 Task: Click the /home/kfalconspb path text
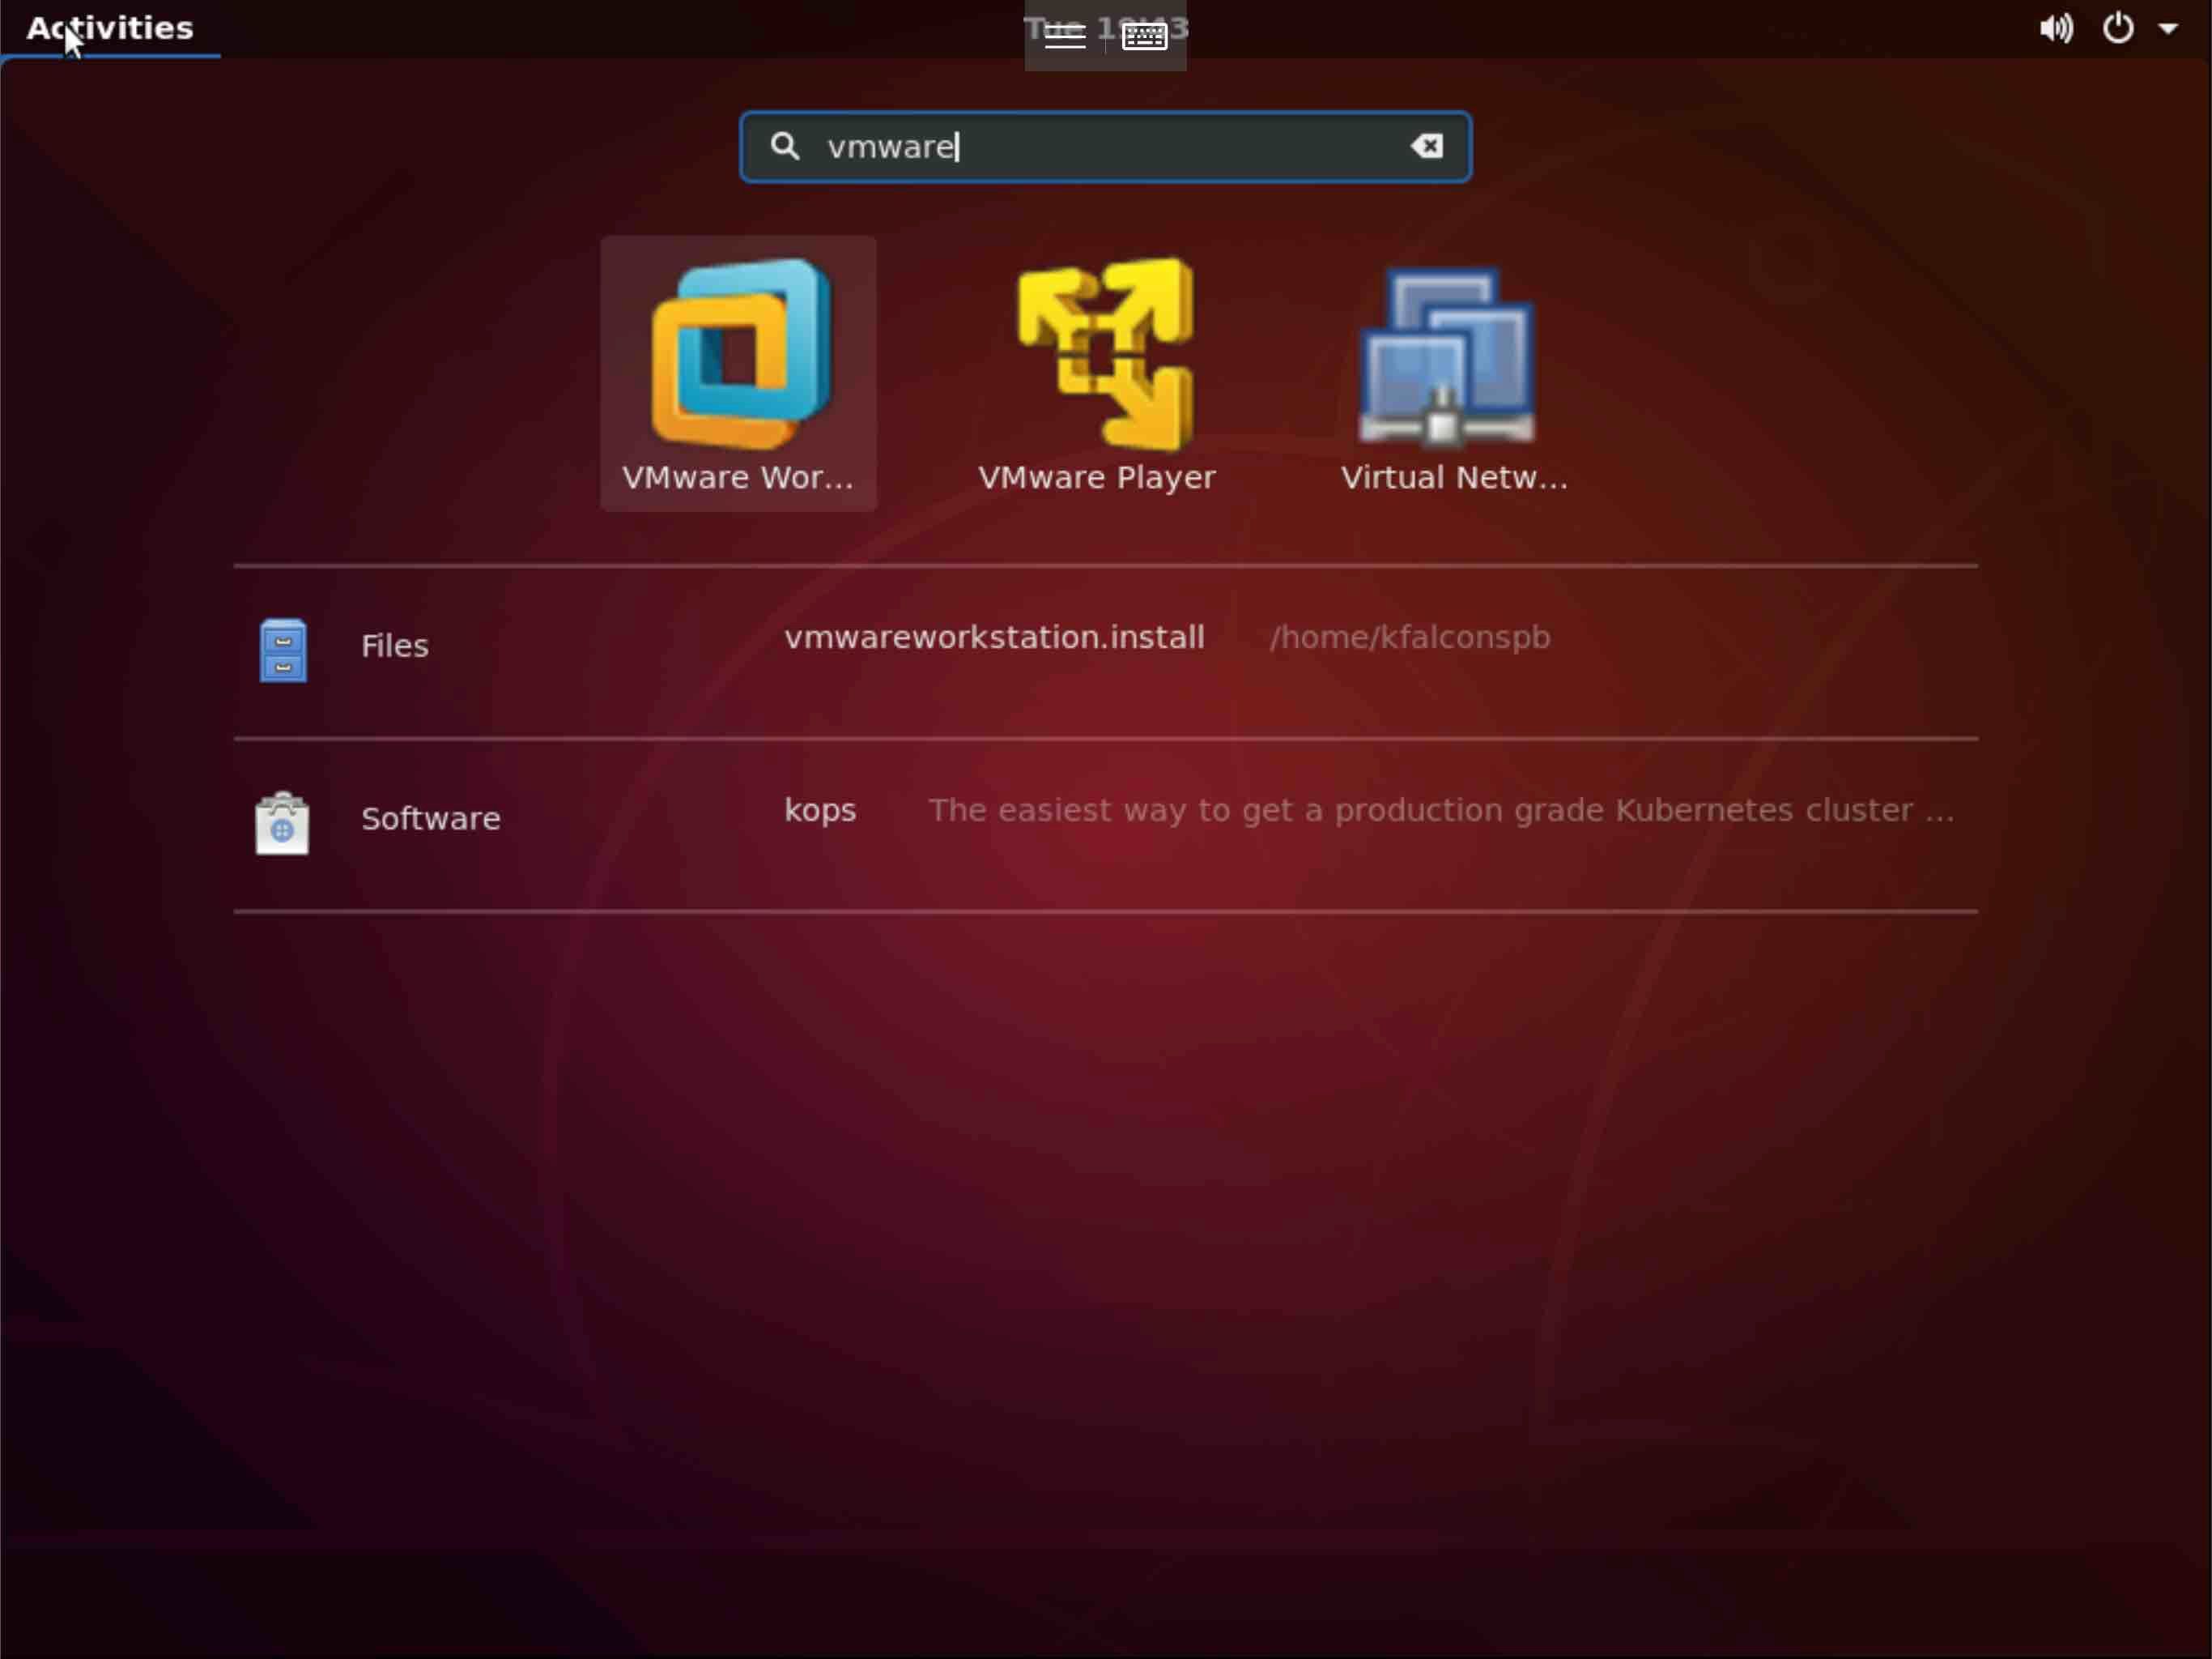click(x=1410, y=638)
